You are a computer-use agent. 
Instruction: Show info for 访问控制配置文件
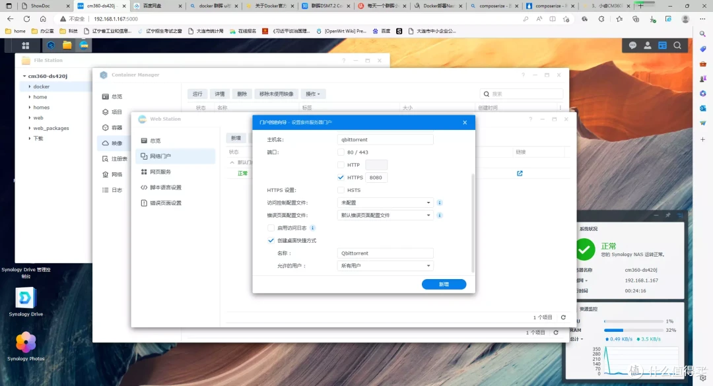pos(439,203)
